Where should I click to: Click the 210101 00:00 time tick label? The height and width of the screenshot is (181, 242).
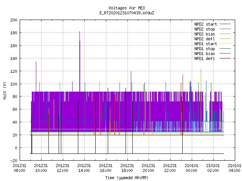[191, 168]
